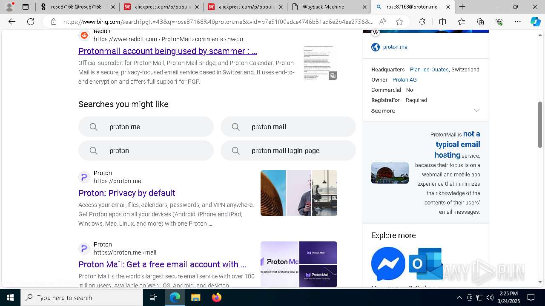
Task: Open the Split screen icon
Action: 442,22
